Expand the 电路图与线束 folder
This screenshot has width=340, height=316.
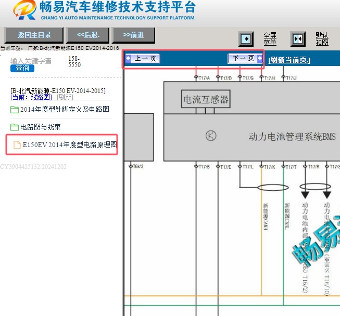click(x=40, y=127)
